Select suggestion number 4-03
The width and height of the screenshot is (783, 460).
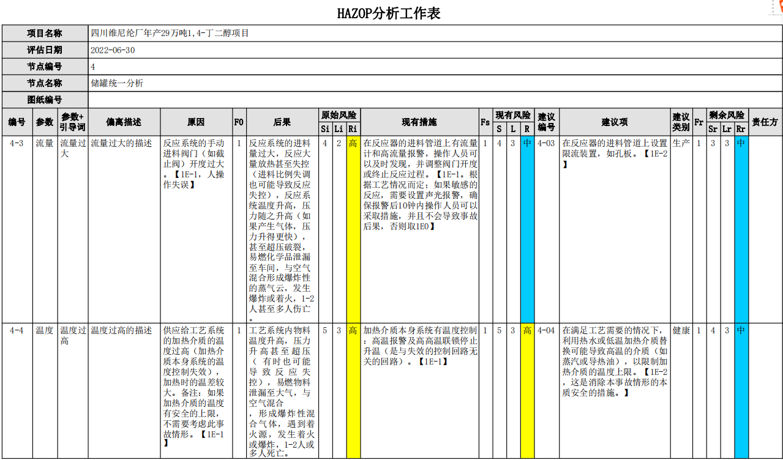pos(547,229)
